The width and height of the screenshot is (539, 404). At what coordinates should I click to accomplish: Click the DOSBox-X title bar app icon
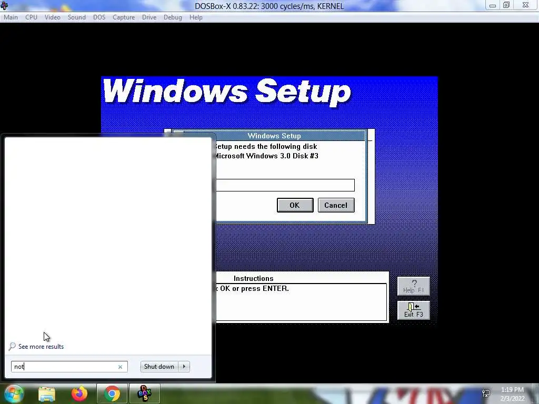pos(4,5)
